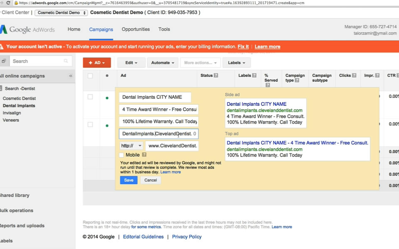Viewport: 399px width, 249px height.
Task: Select the Veneers ad group
Action: (11, 120)
